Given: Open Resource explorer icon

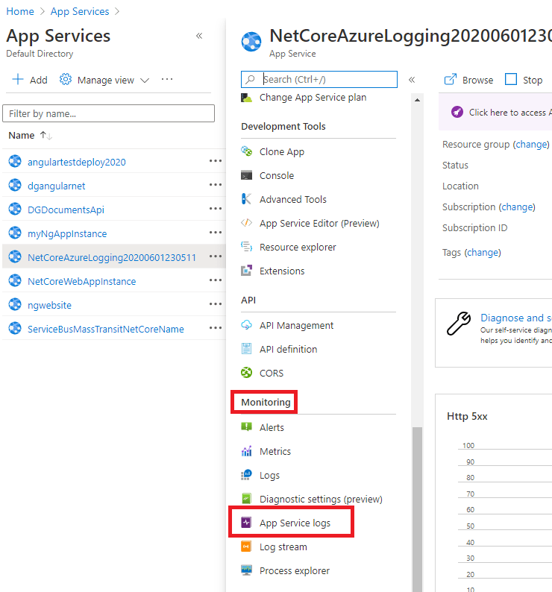Looking at the screenshot, I should (x=247, y=247).
